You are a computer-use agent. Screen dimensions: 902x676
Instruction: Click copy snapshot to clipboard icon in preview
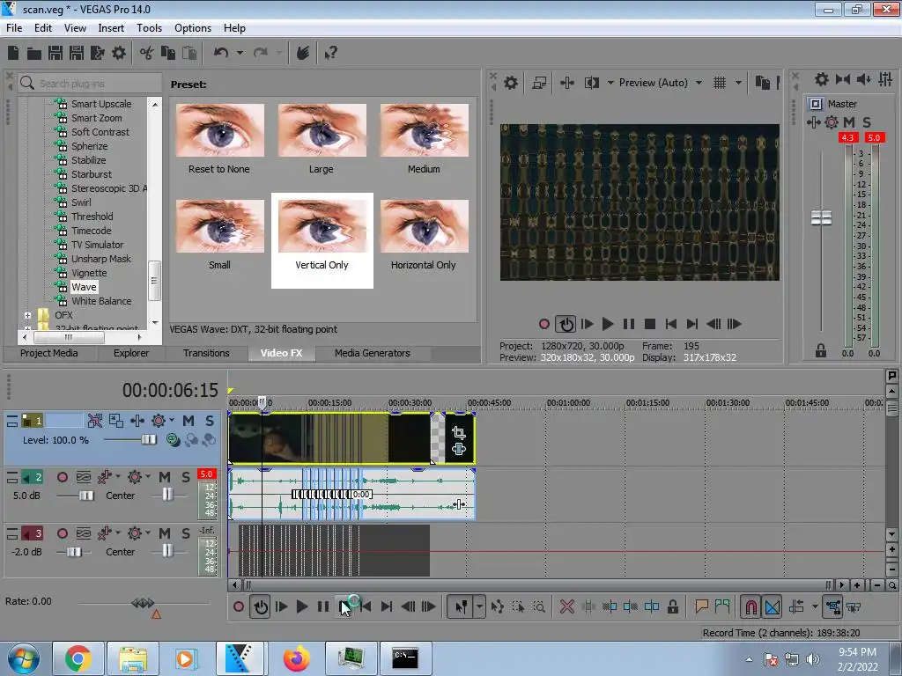click(762, 83)
